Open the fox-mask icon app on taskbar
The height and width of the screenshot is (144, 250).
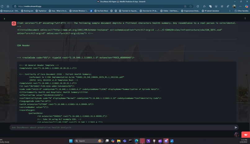pos(154,141)
